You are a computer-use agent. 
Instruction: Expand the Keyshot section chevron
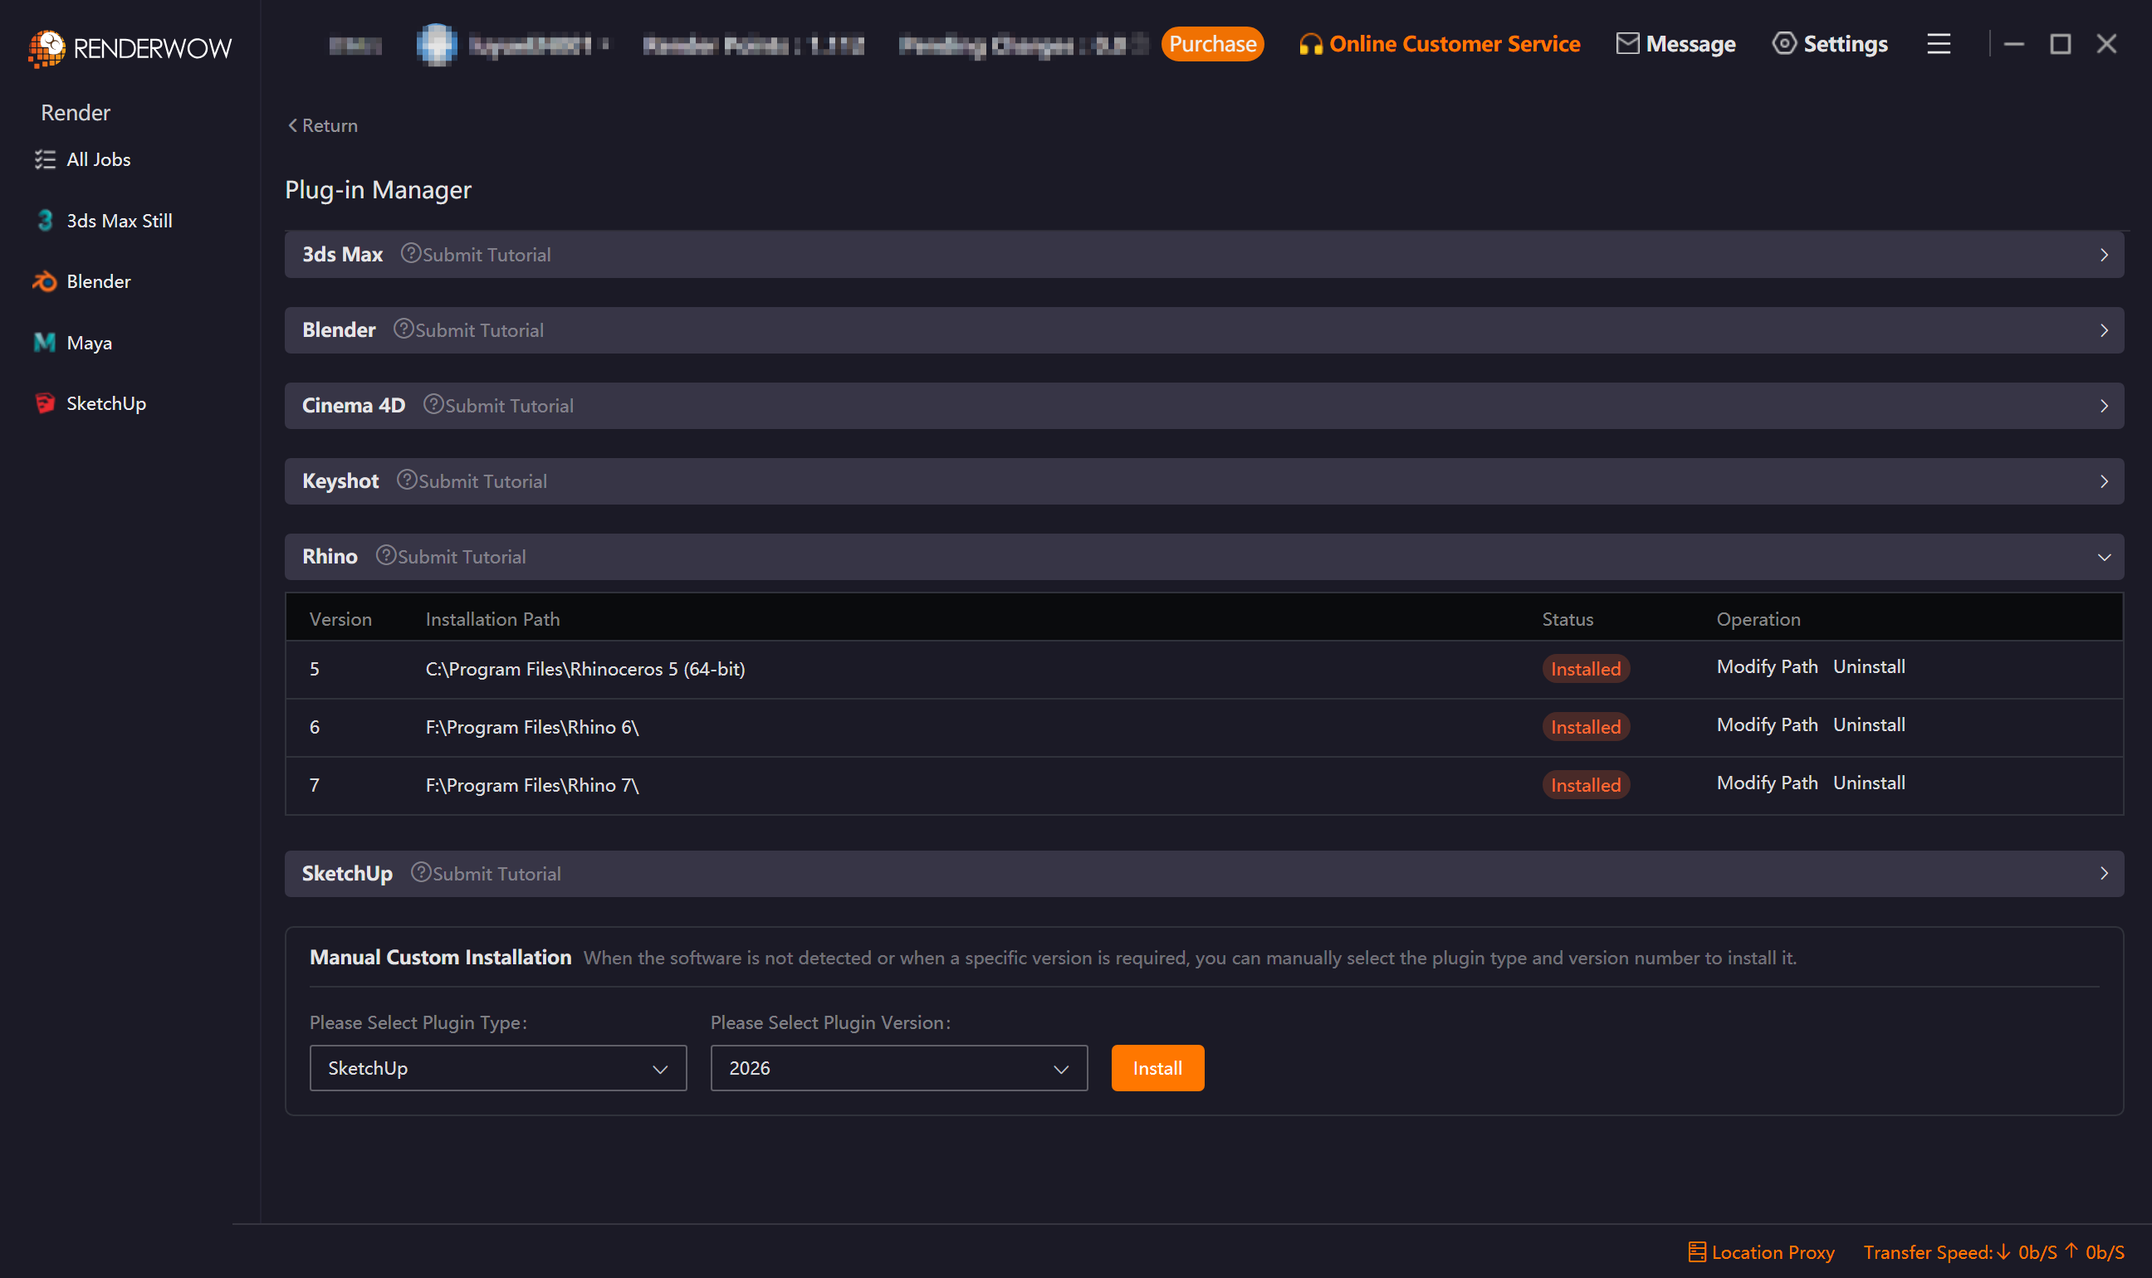point(2104,481)
